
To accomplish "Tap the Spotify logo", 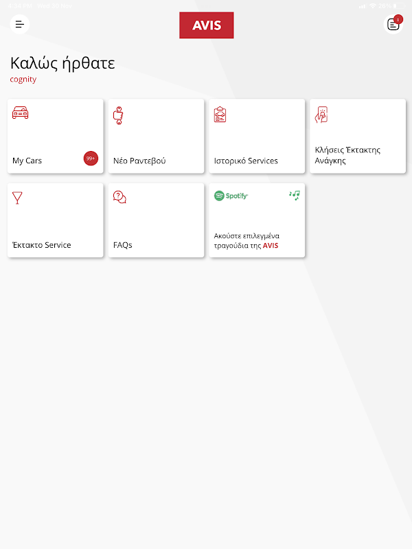I will [231, 196].
